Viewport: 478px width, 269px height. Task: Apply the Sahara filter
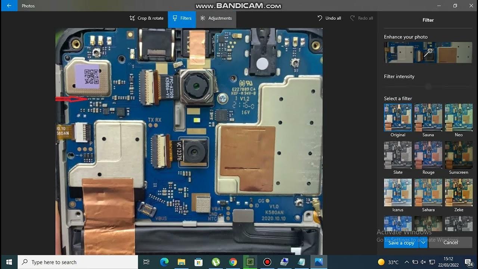(x=428, y=192)
